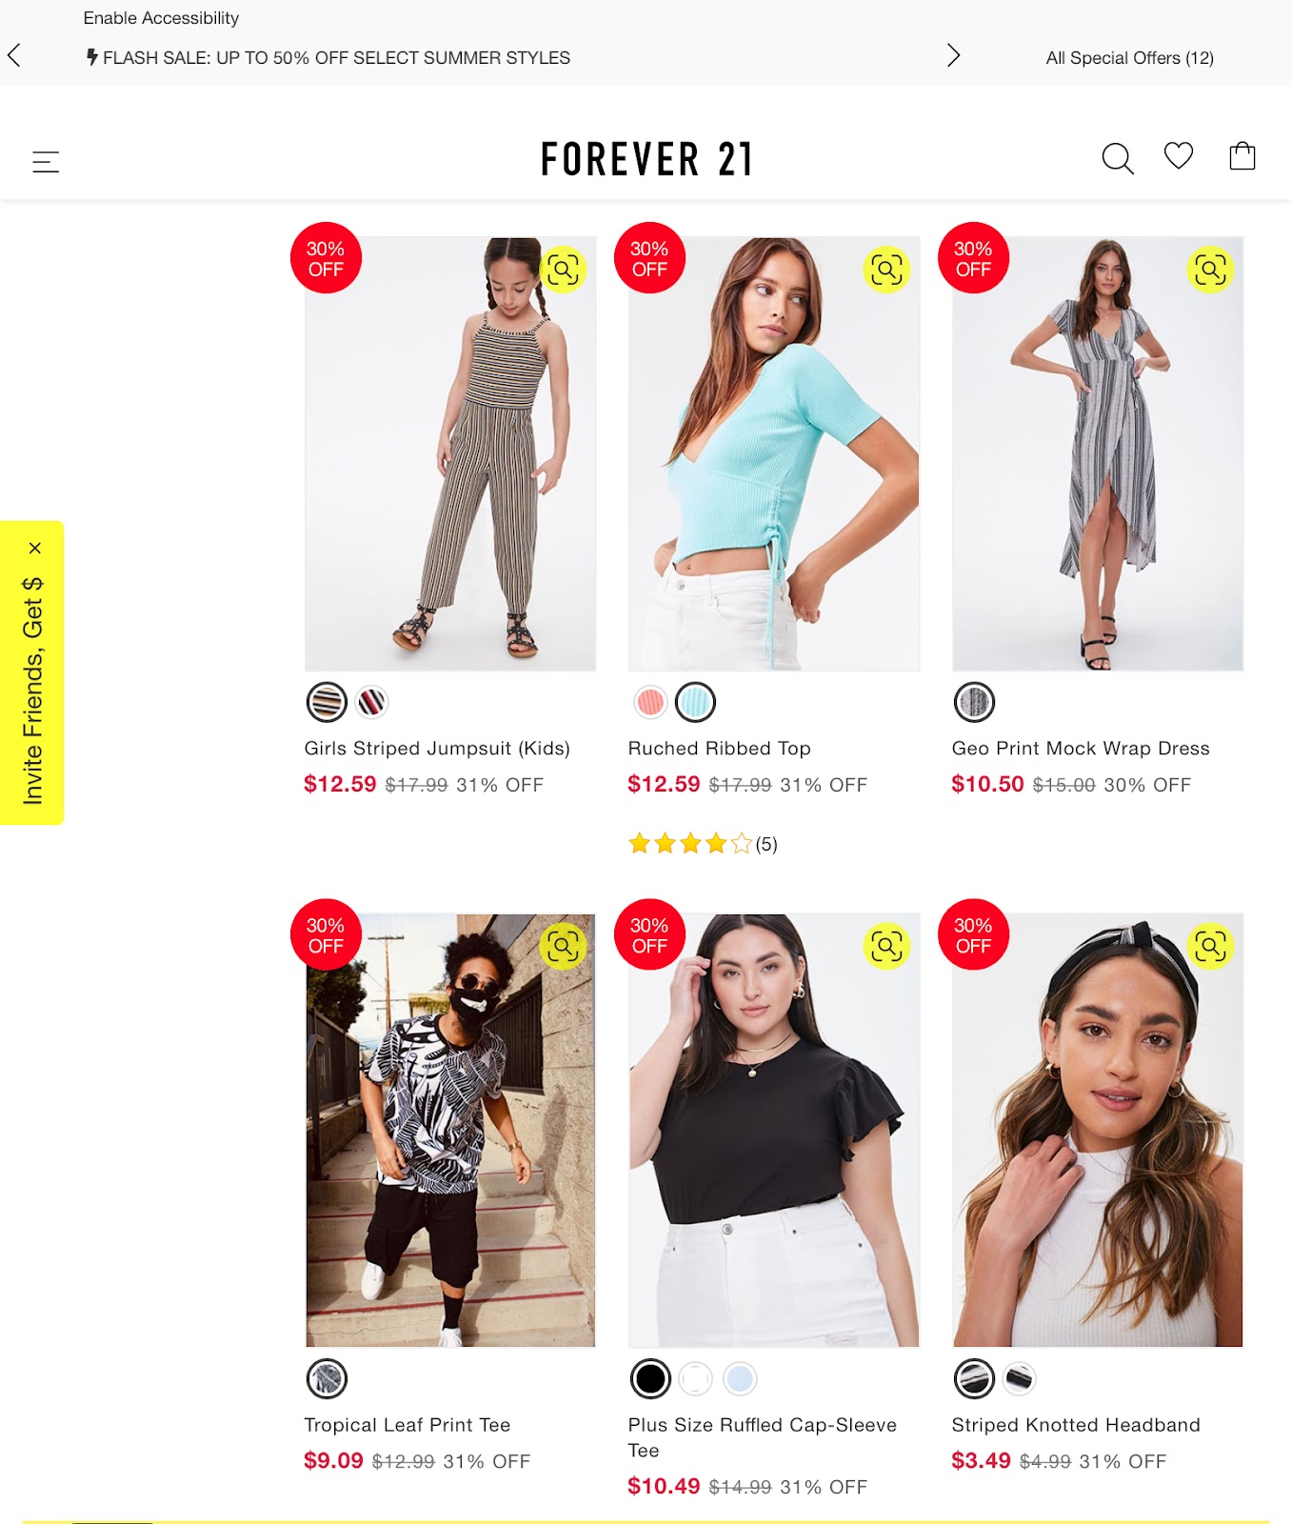
Task: Click Enable Accessibility link
Action: tap(161, 18)
